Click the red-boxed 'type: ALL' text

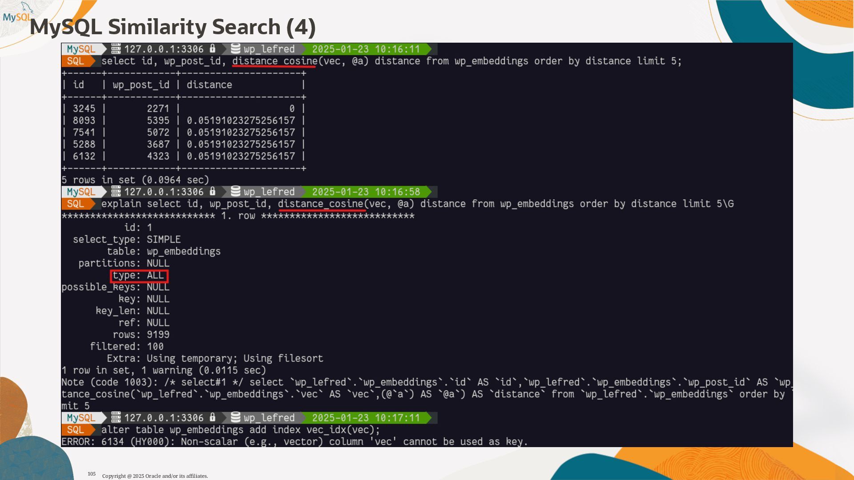tap(139, 276)
